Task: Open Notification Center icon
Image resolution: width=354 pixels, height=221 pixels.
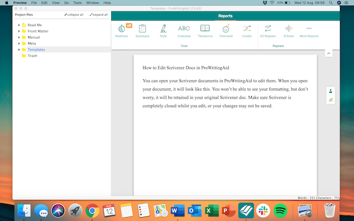Action: coord(346,3)
